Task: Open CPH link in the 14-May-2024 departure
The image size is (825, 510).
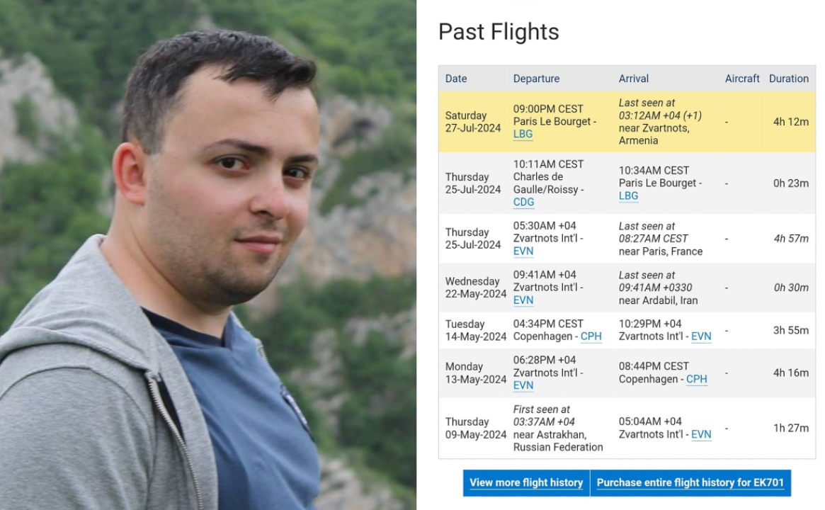Action: click(591, 336)
